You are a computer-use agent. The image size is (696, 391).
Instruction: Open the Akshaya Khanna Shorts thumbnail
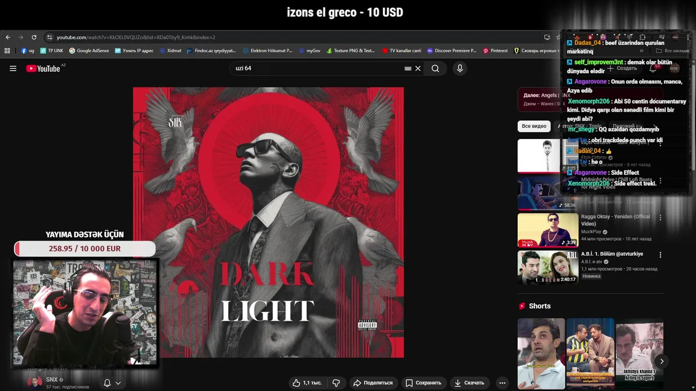click(639, 354)
